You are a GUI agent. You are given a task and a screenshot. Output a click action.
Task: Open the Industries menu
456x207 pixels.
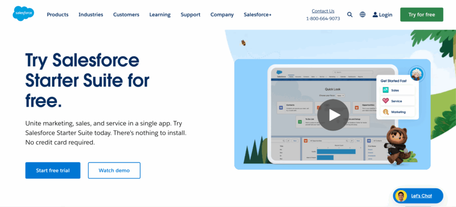tap(91, 15)
